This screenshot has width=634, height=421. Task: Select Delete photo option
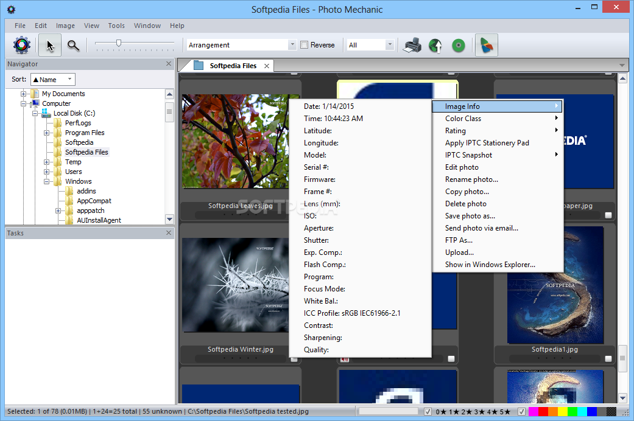[x=498, y=203]
